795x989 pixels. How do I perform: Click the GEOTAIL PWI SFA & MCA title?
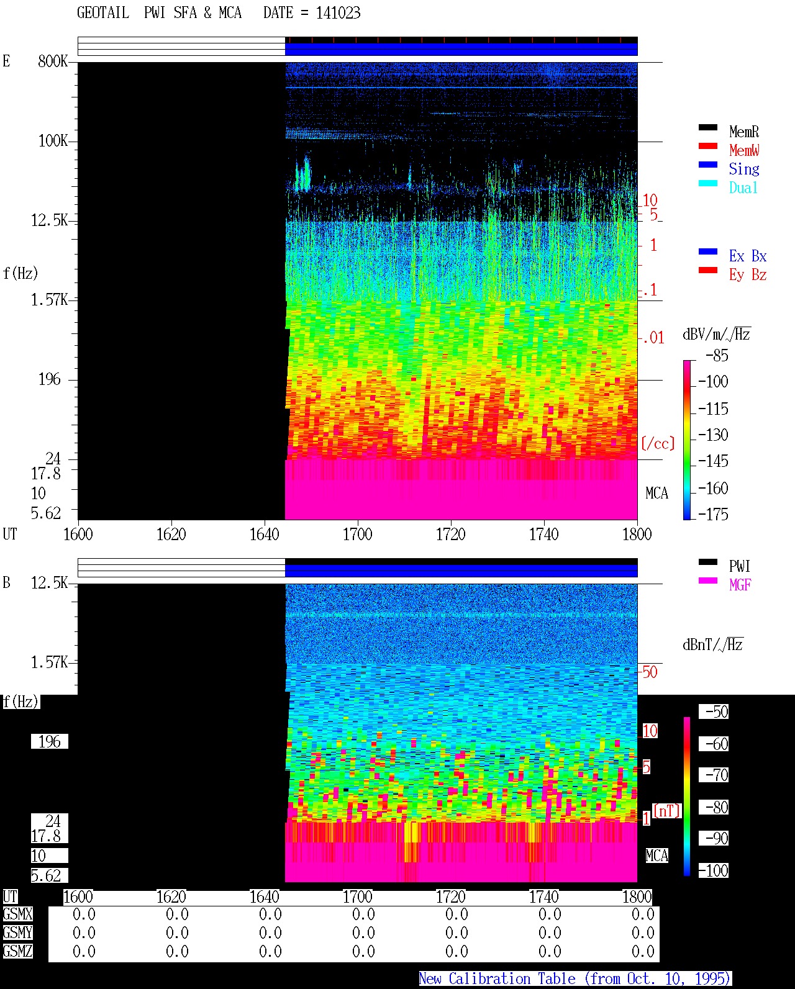160,13
